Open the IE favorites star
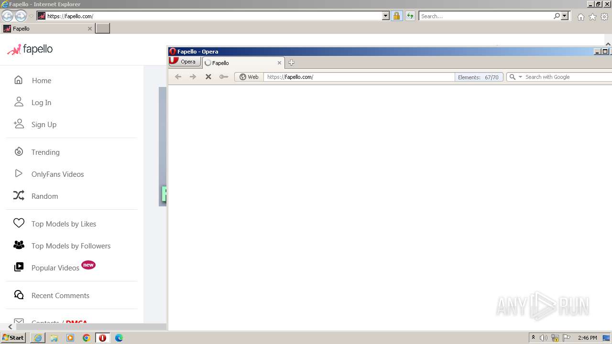This screenshot has width=612, height=344. coord(592,17)
